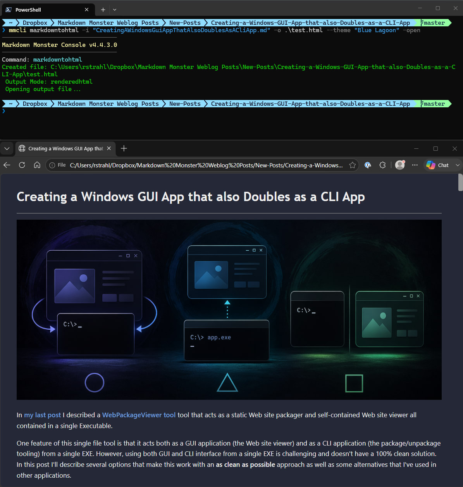This screenshot has width=463, height=487.
Task: Refresh the browser page
Action: point(22,165)
